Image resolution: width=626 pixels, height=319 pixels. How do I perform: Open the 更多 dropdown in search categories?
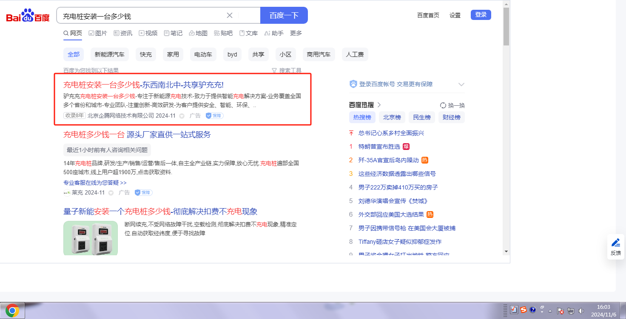tap(296, 33)
